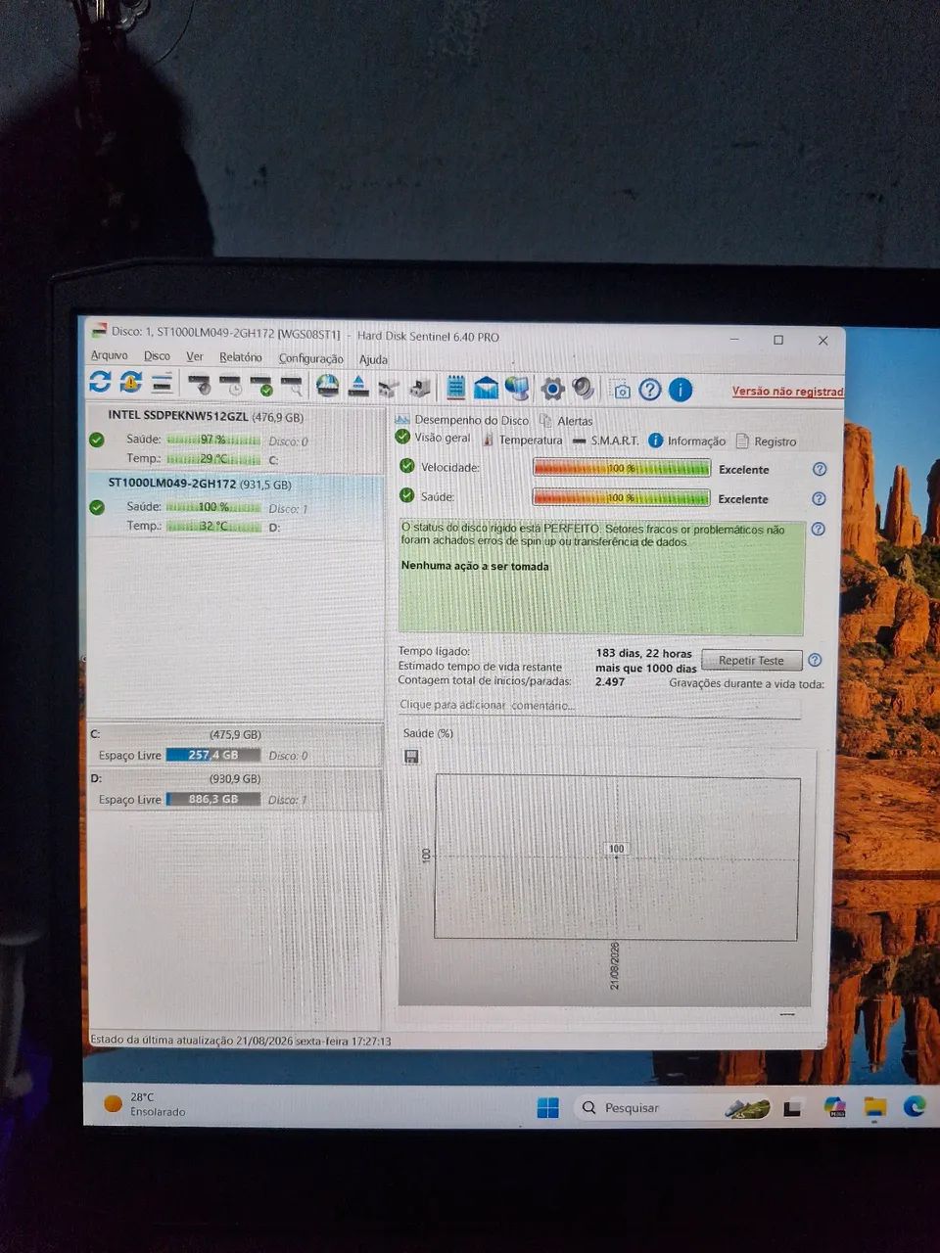Click 'Nenhuma ação a ser tomada' text
940x1253 pixels.
point(475,566)
